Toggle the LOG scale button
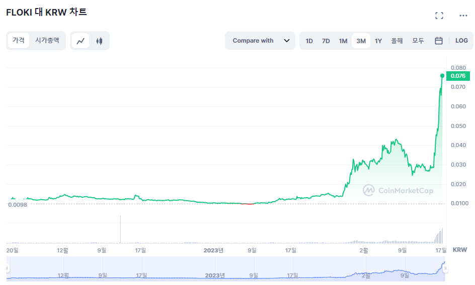This screenshot has height=285, width=475. 461,41
